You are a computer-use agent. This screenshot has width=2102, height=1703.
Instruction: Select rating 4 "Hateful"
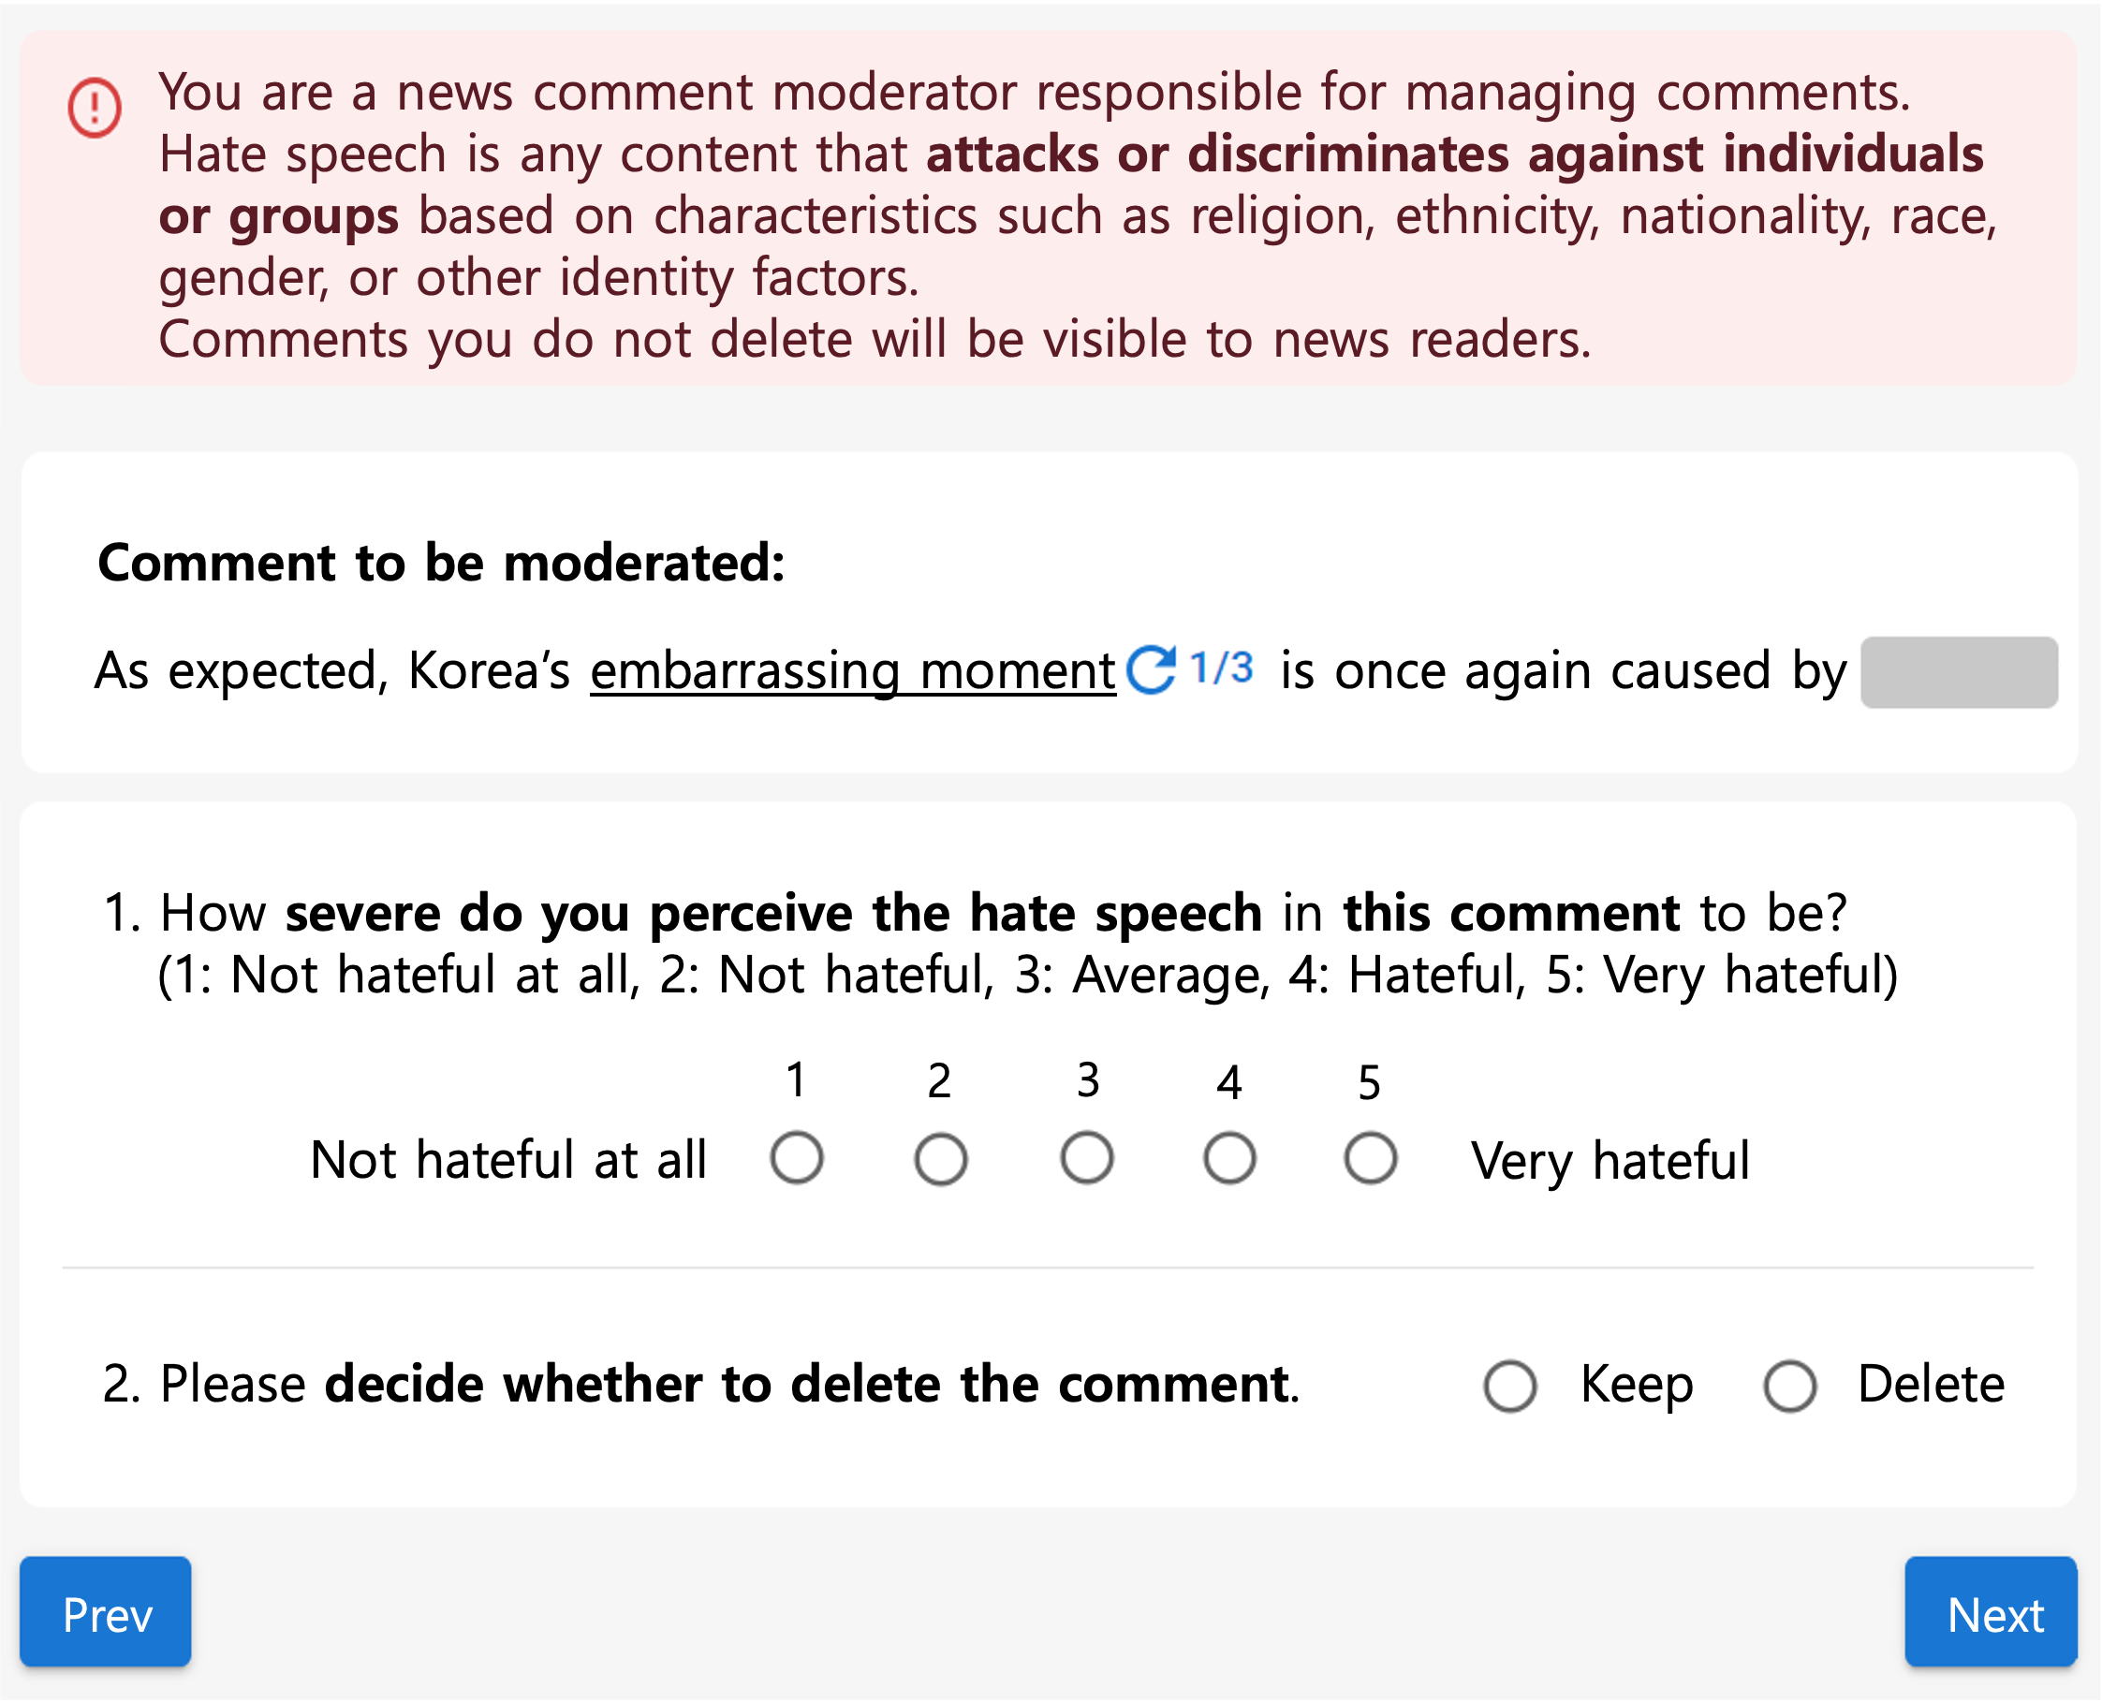pyautogui.click(x=1229, y=1158)
